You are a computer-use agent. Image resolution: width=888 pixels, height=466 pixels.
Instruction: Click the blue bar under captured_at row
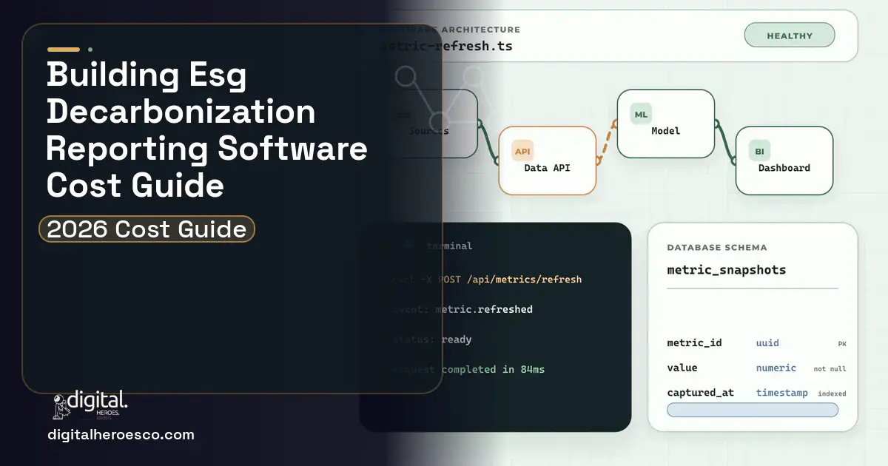tap(753, 410)
